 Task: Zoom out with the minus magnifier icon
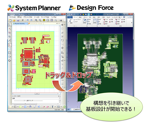coord(40,20)
